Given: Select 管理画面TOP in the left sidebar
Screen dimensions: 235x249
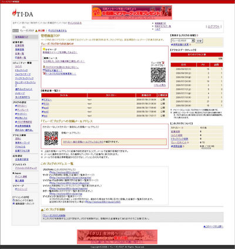Looking at the screenshot, I should [x=22, y=37].
